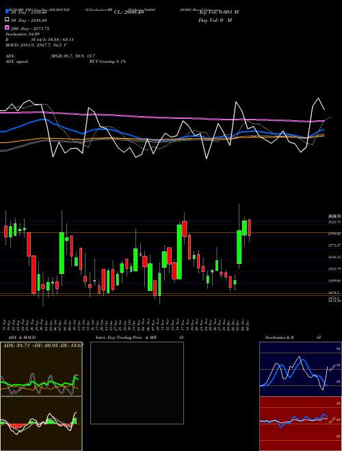342x451 pixels.
Task: Select the '200 Day - 2571.73' legend text
Action: pos(30,29)
